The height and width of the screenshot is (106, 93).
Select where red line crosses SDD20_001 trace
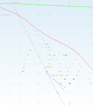click(18, 15)
